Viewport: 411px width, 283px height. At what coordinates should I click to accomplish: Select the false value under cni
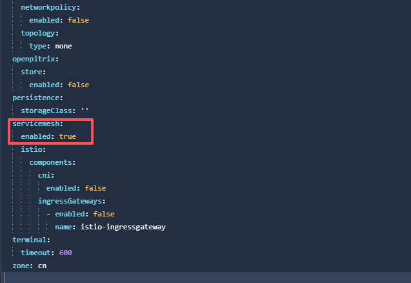pyautogui.click(x=93, y=188)
